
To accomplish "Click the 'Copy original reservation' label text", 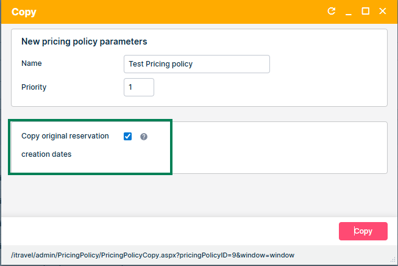I will (65, 136).
